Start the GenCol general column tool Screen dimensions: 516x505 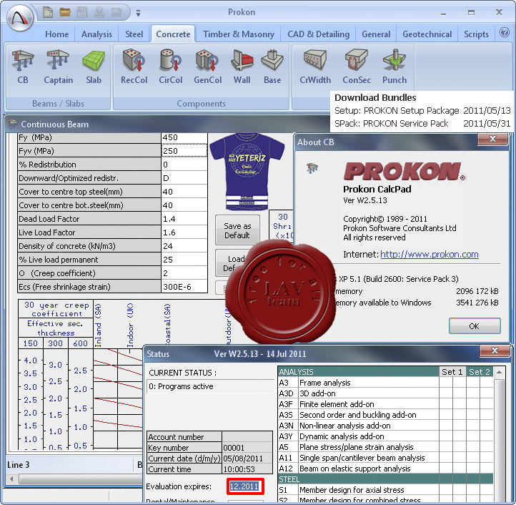click(208, 67)
